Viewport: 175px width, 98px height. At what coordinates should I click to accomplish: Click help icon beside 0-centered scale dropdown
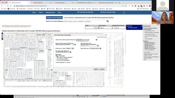point(100,48)
